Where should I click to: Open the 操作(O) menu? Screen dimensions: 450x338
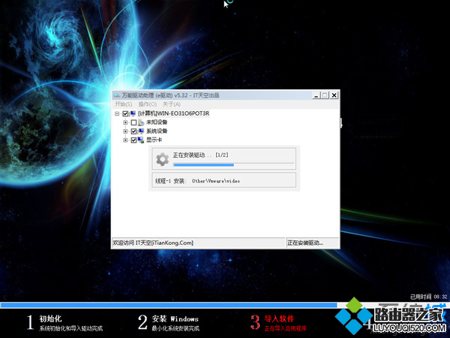pos(148,104)
